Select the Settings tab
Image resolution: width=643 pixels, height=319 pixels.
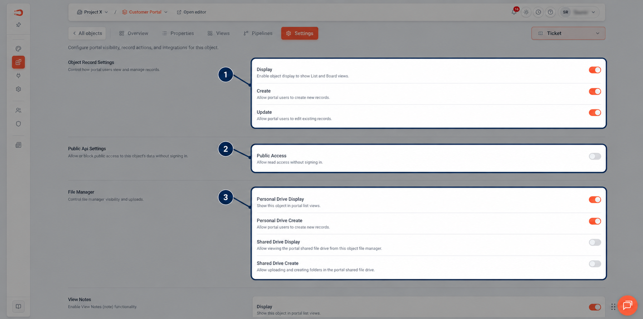coord(300,33)
